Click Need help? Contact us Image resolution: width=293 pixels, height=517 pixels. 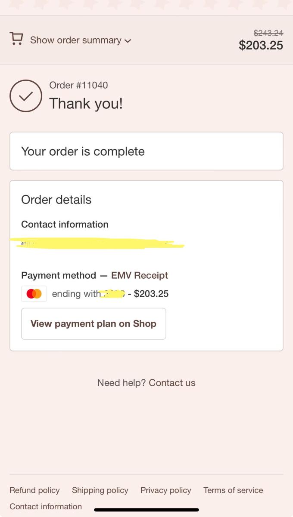pyautogui.click(x=146, y=383)
